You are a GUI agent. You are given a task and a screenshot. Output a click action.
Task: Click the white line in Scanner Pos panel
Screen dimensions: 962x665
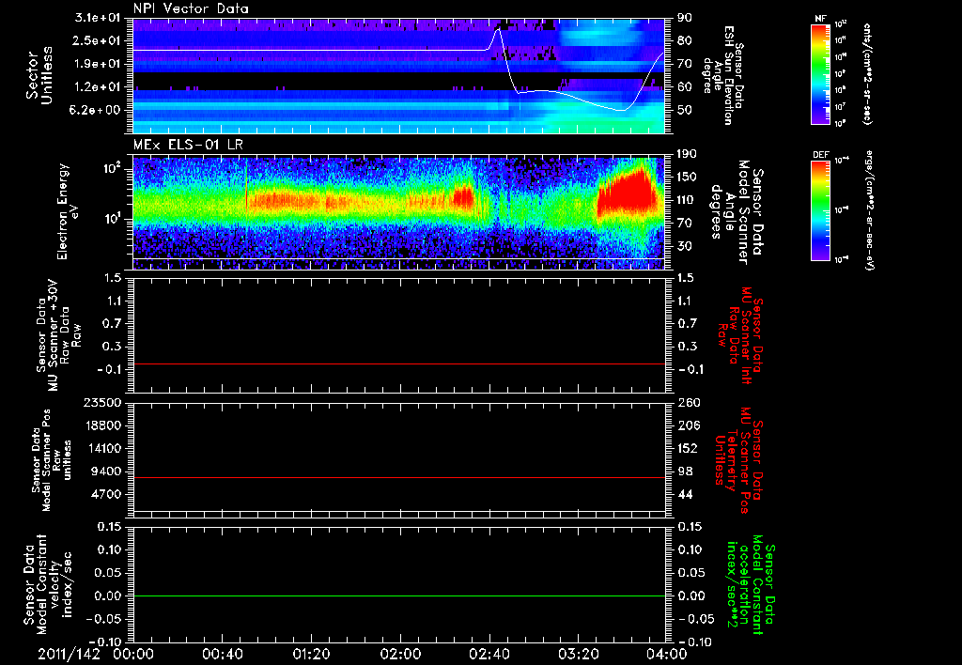tap(399, 511)
